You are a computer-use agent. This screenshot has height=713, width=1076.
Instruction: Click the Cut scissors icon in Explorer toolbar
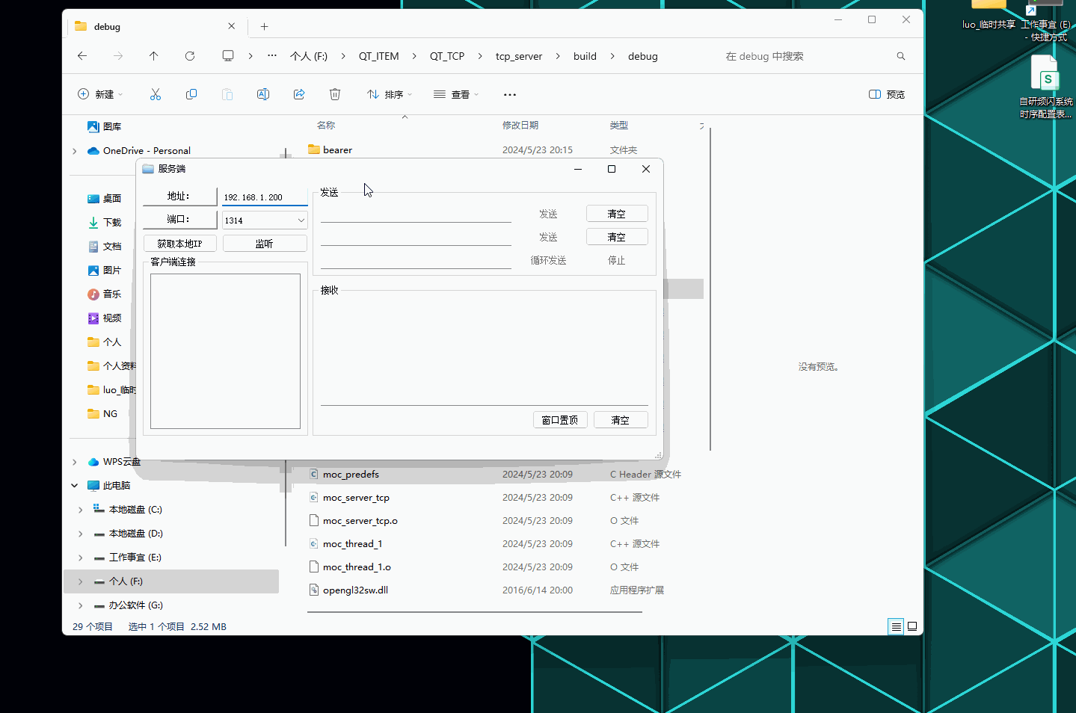156,94
